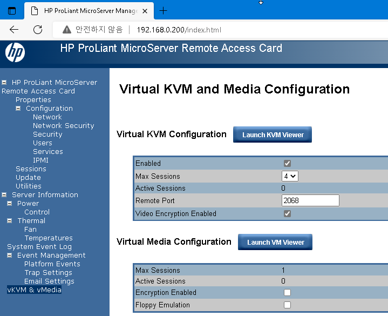This screenshot has width=388, height=316.
Task: Toggle the KVM Enabled checkbox
Action: (287, 164)
